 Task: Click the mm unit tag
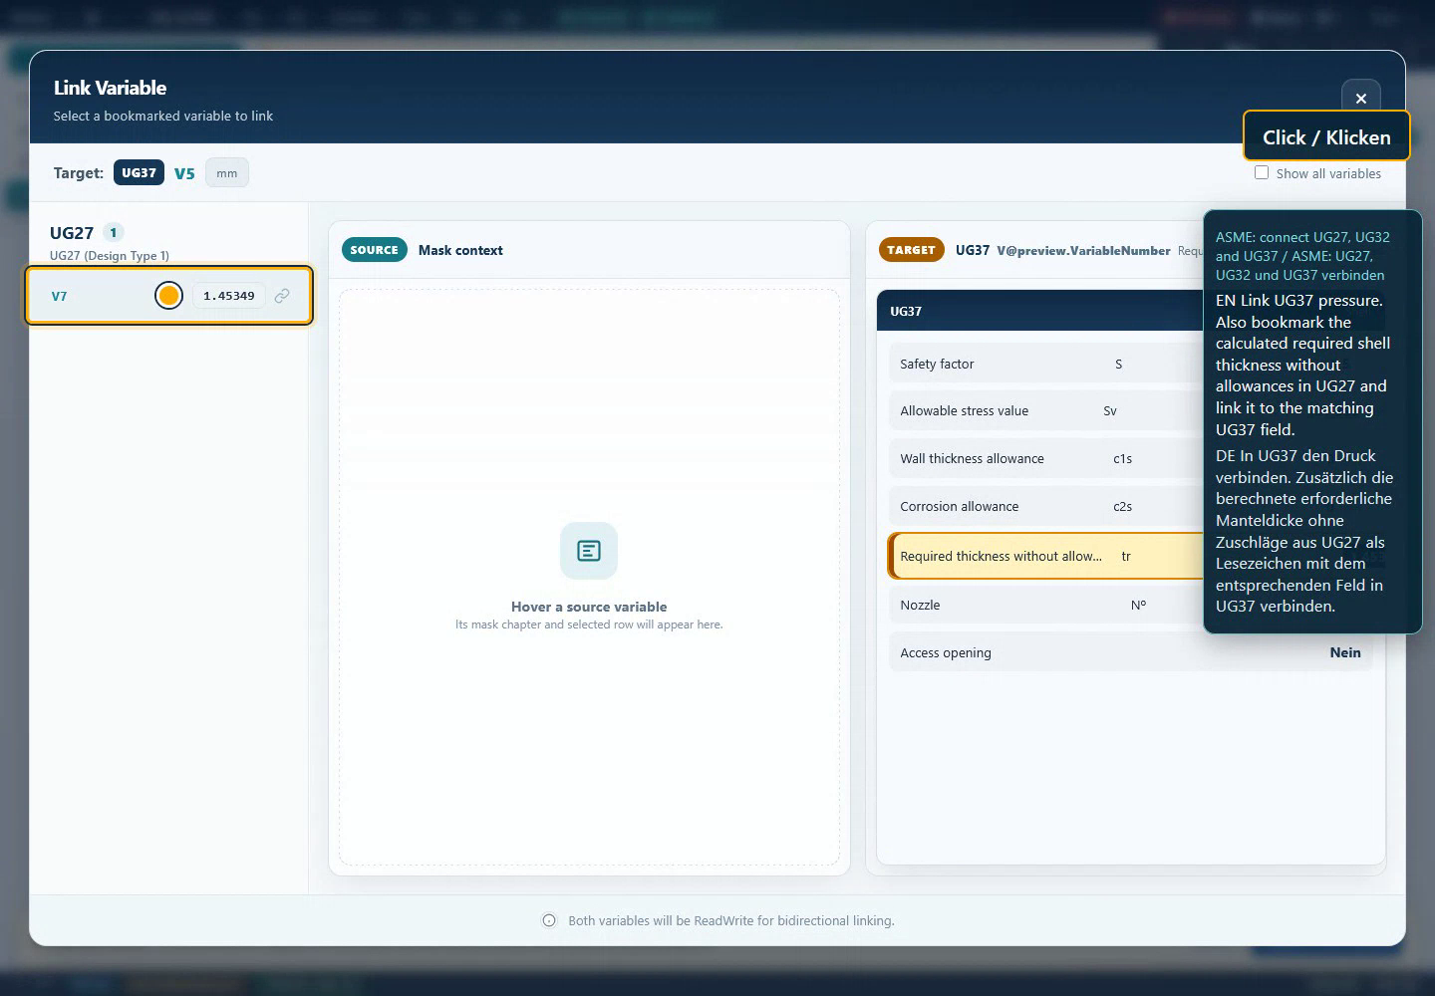(x=227, y=173)
